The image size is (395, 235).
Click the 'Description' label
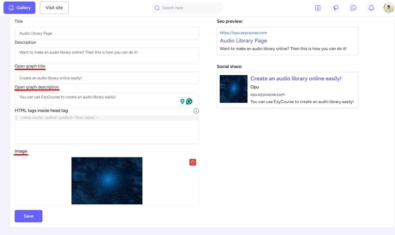[x=25, y=42]
